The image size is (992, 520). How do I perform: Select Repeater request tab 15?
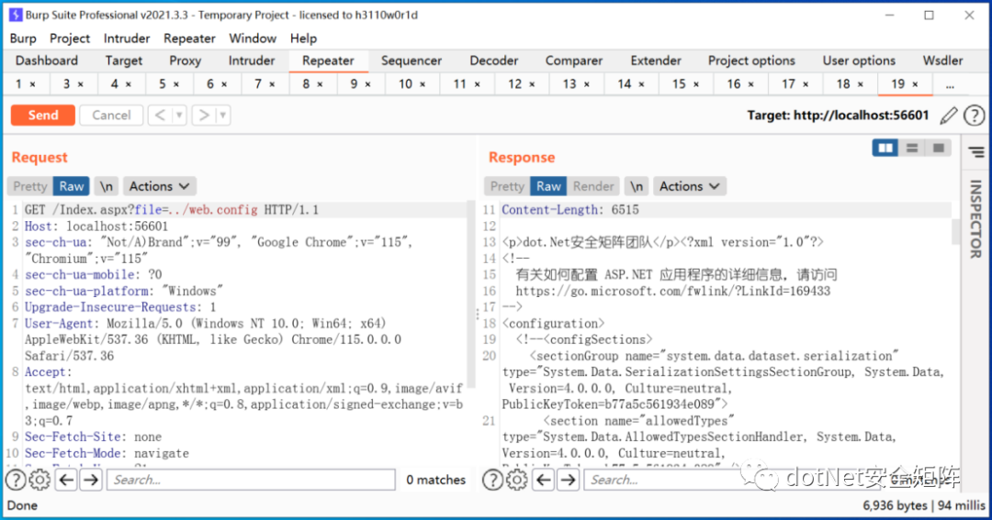click(x=686, y=84)
